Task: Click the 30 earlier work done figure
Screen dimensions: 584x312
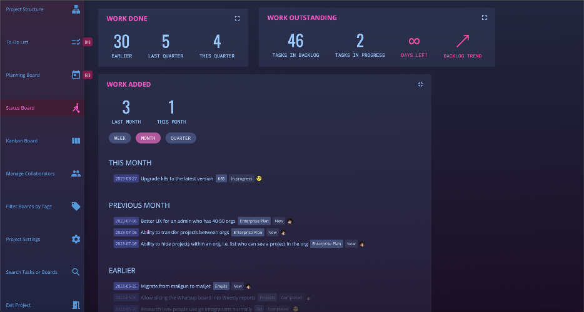Action: [x=122, y=42]
